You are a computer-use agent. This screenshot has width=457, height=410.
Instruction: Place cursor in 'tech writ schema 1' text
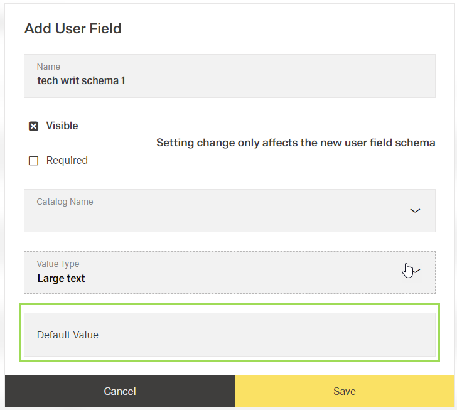pos(81,81)
